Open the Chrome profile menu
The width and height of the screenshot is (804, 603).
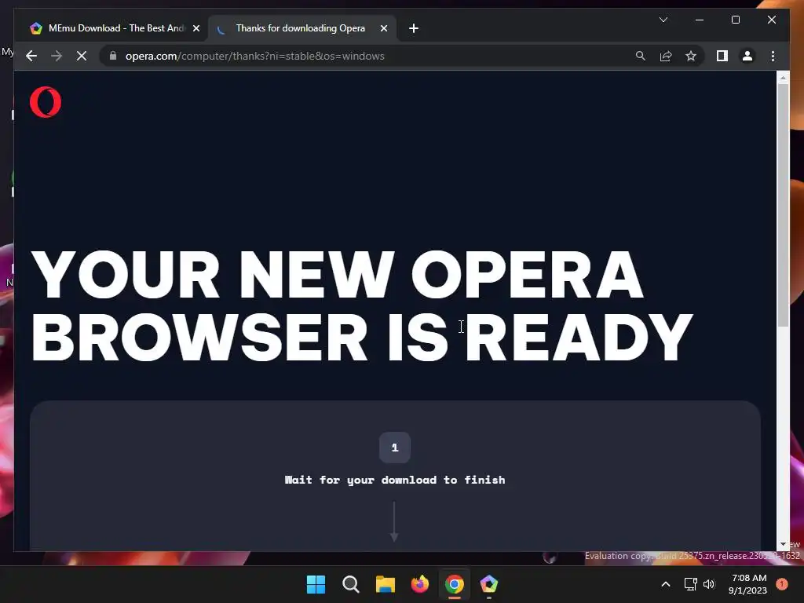[x=747, y=56]
